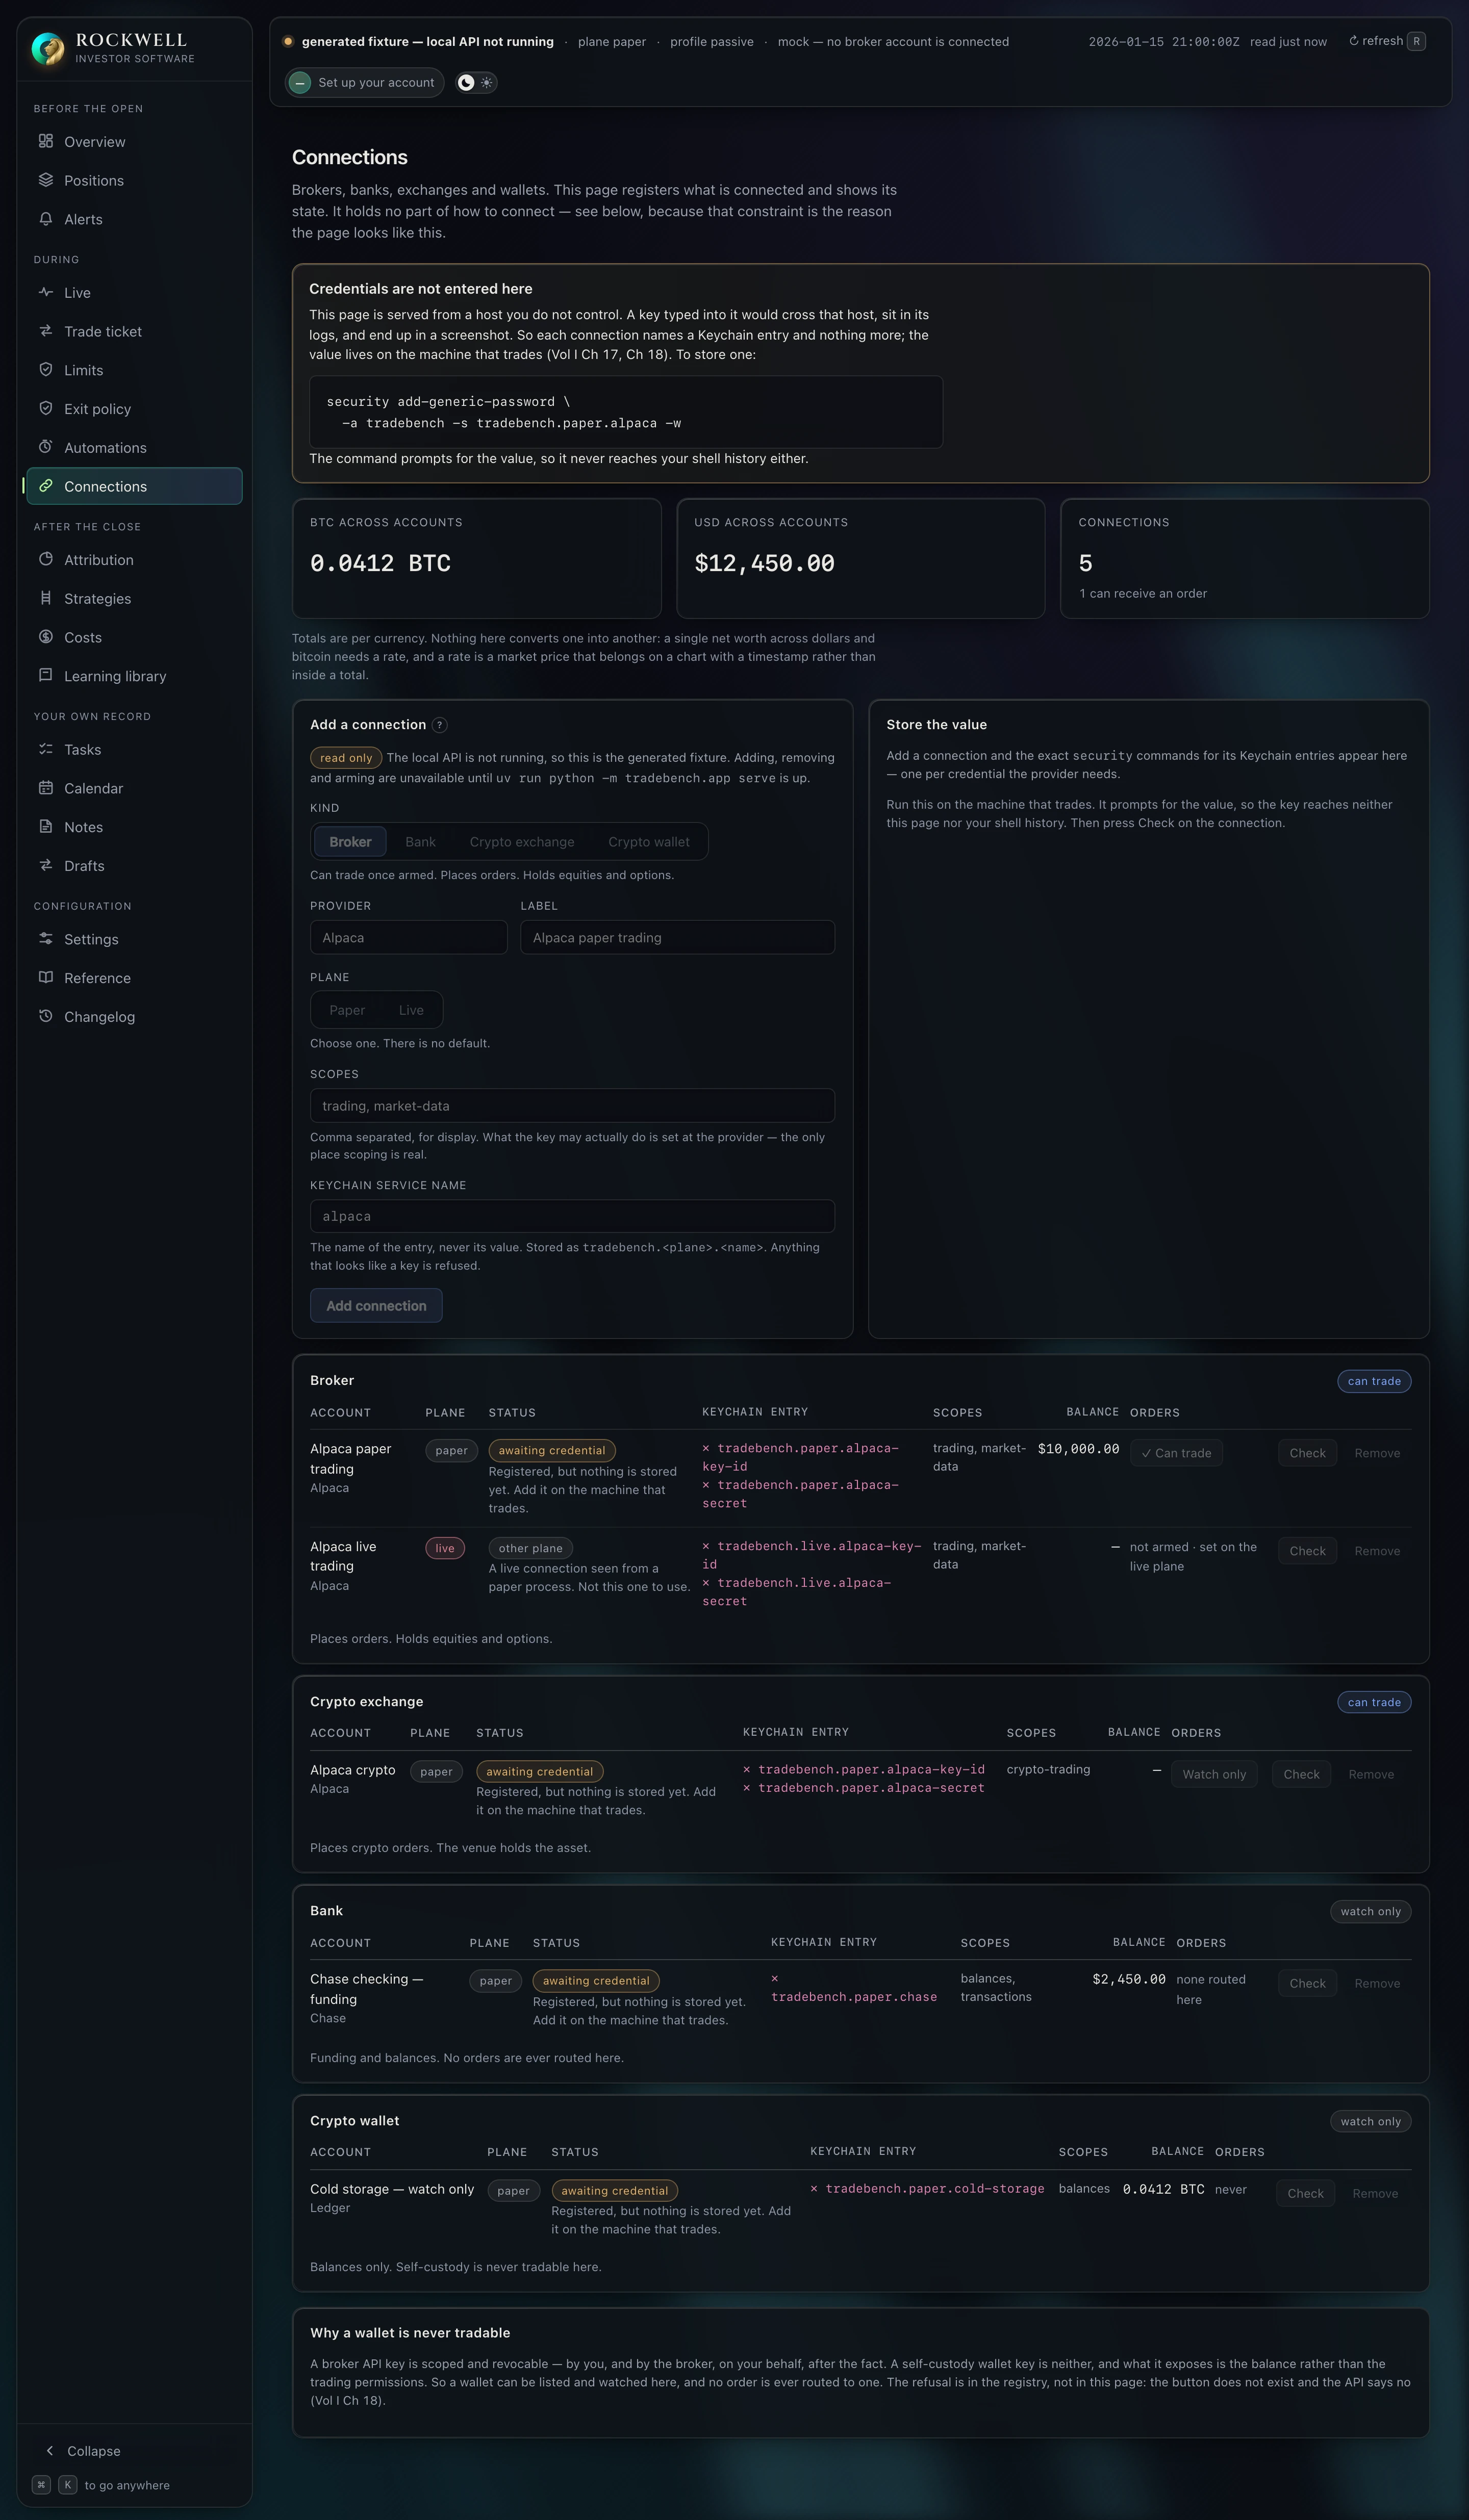Click the Scopes input field
The image size is (1469, 2520).
pos(572,1106)
